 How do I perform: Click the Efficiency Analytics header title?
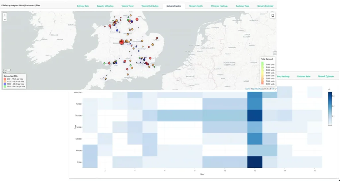coord(21,6)
